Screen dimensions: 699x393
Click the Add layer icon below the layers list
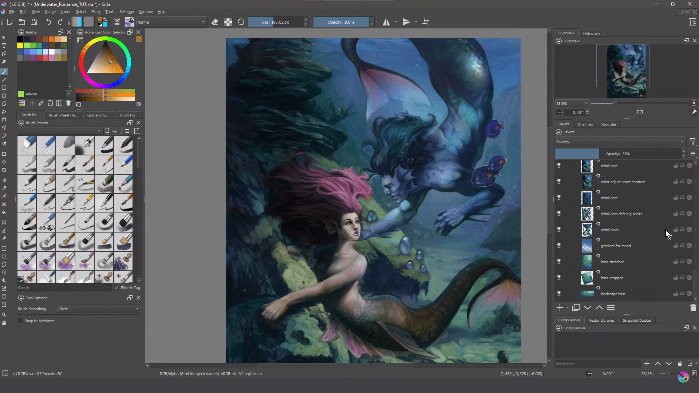click(560, 307)
